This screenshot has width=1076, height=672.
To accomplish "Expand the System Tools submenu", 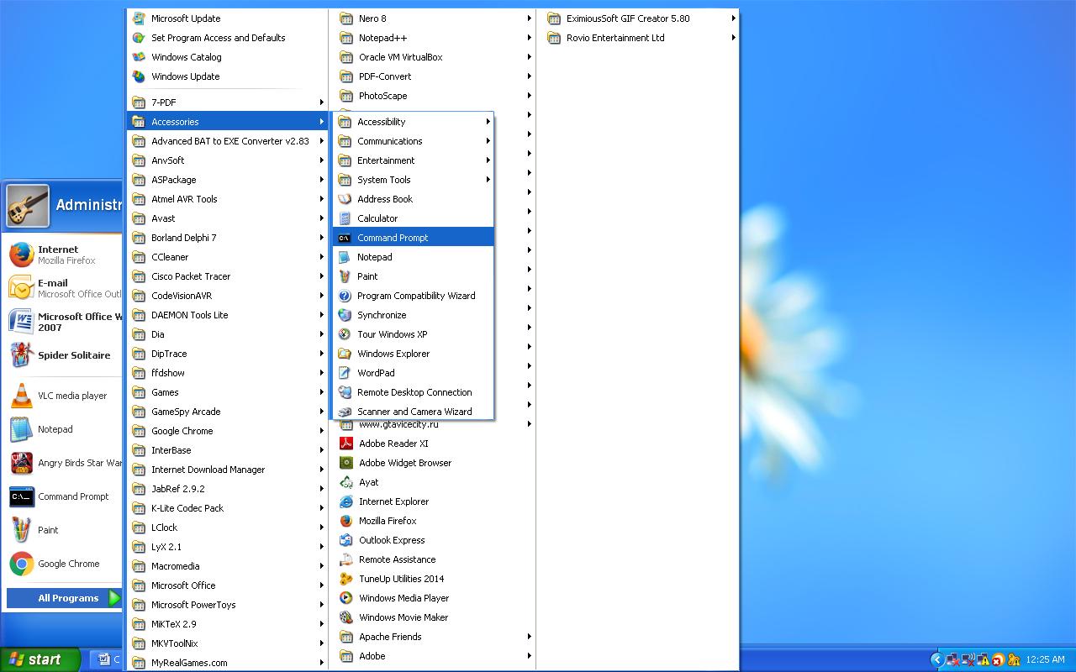I will click(x=413, y=180).
